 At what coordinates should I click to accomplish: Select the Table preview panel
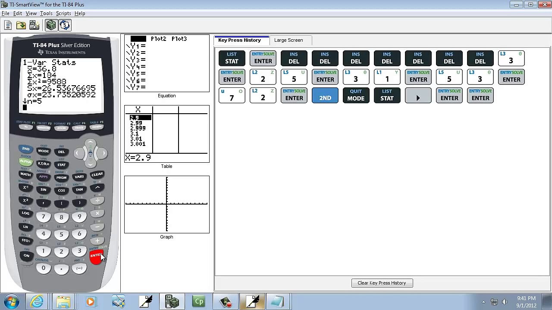(x=167, y=134)
